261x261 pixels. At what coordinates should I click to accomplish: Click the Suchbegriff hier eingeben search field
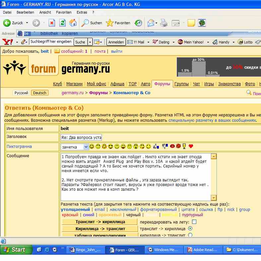[51, 41]
